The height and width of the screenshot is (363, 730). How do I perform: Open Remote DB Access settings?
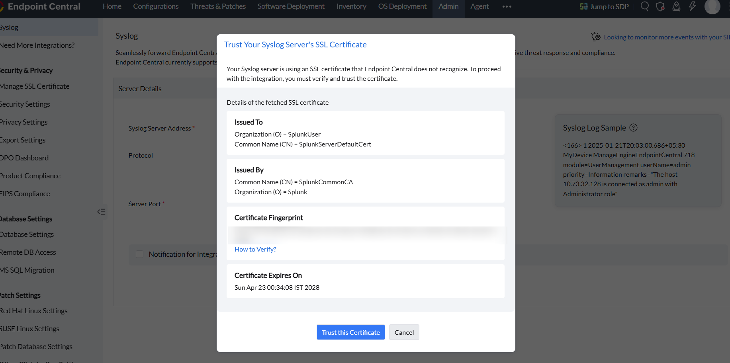[28, 252]
